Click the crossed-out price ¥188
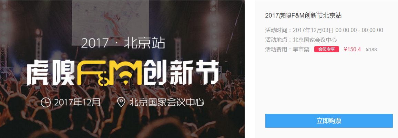 click(x=371, y=50)
